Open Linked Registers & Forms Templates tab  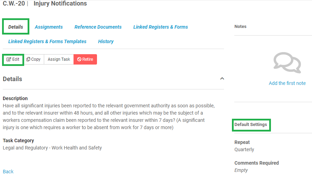coord(47,41)
